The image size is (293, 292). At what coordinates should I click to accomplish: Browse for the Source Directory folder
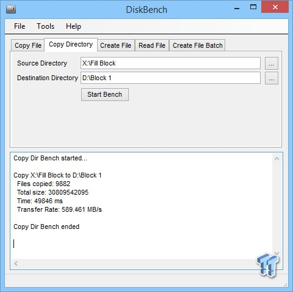tap(272, 64)
